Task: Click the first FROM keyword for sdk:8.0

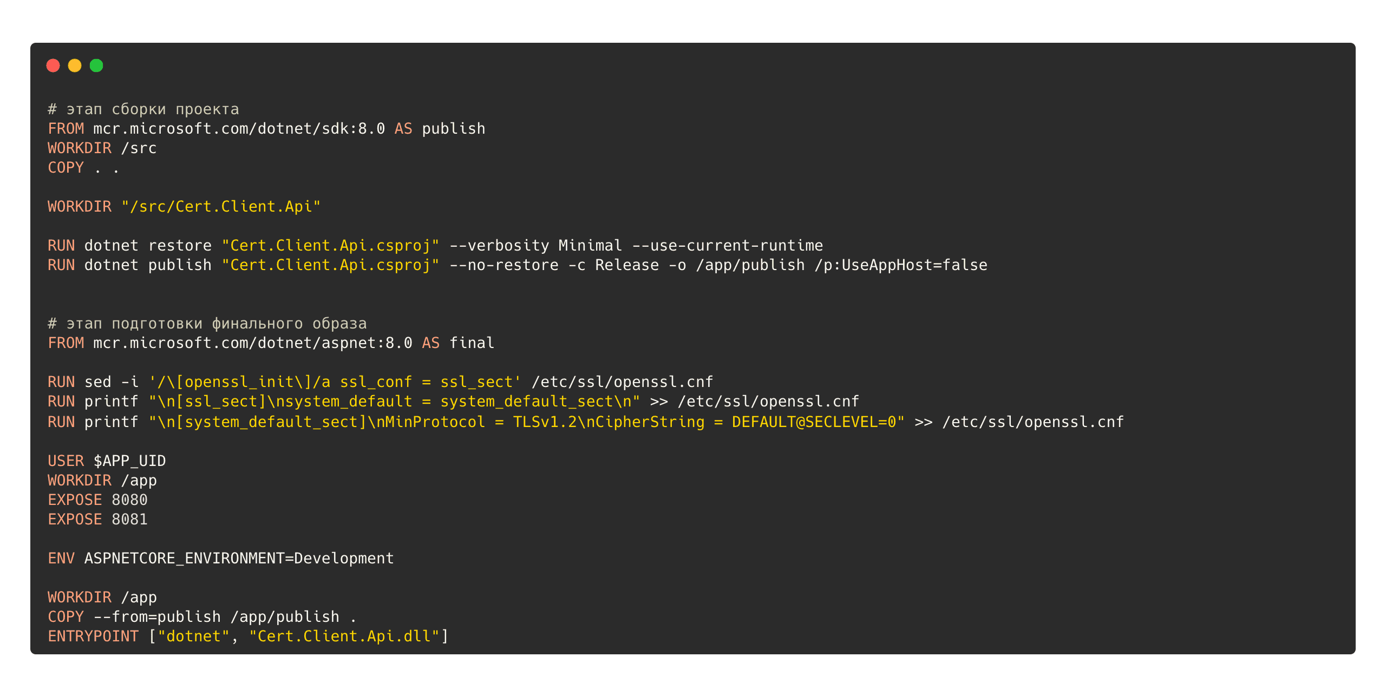Action: (66, 129)
